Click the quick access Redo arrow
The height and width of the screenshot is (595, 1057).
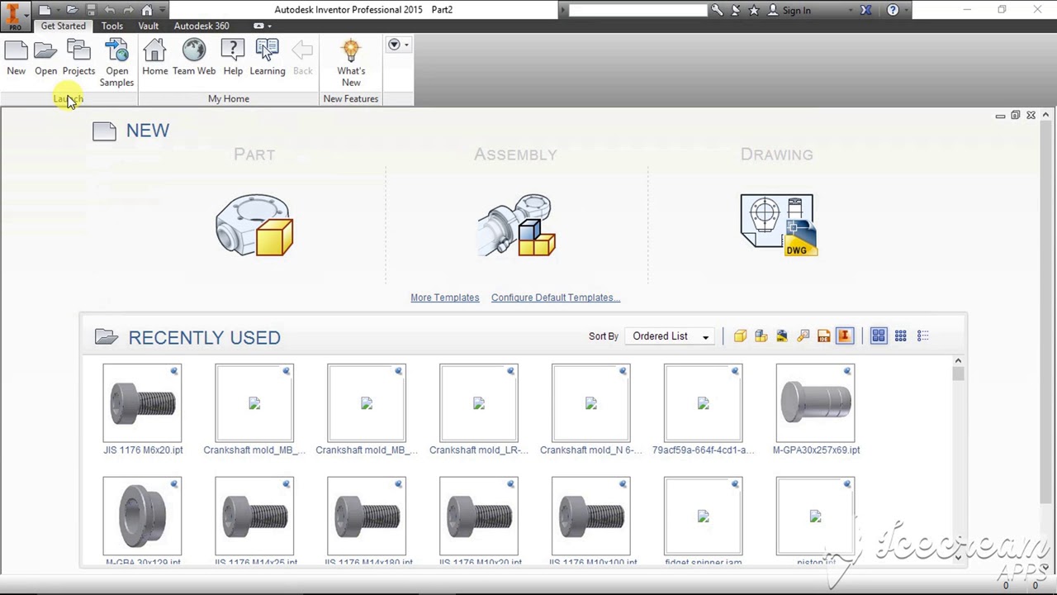point(128,10)
